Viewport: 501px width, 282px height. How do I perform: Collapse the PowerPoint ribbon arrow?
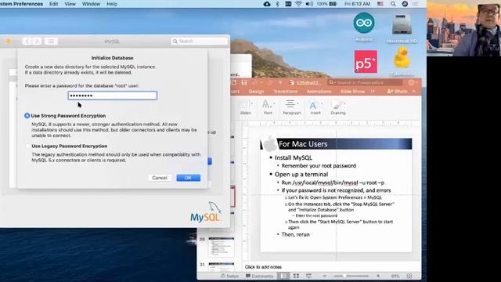[414, 92]
